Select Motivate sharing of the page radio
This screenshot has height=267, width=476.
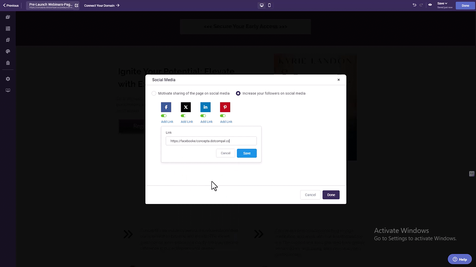(x=154, y=93)
